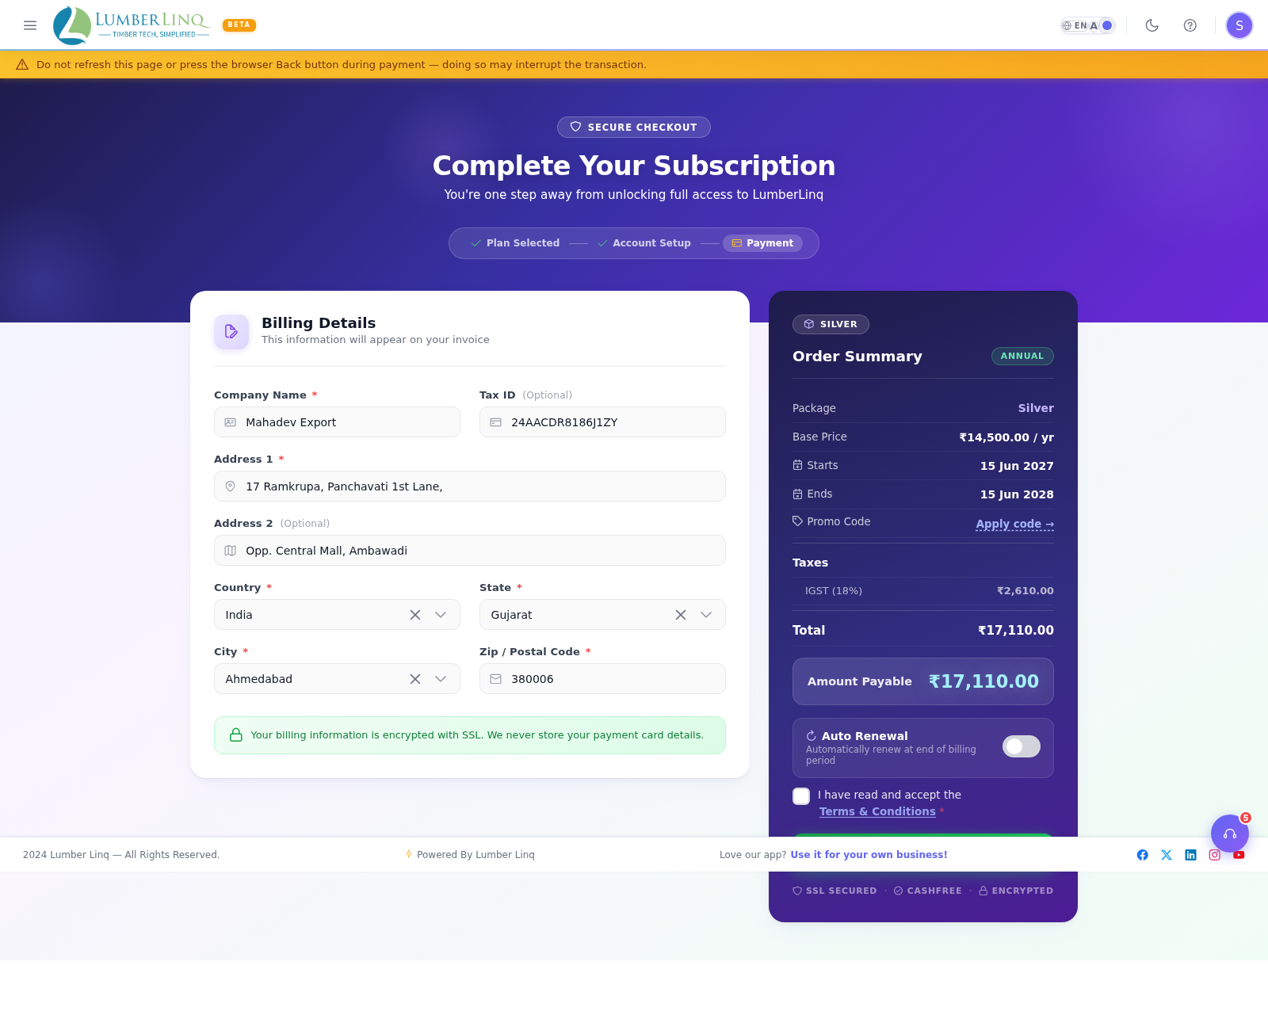Clear the State selection Gujarat
The image size is (1268, 1011).
[681, 615]
